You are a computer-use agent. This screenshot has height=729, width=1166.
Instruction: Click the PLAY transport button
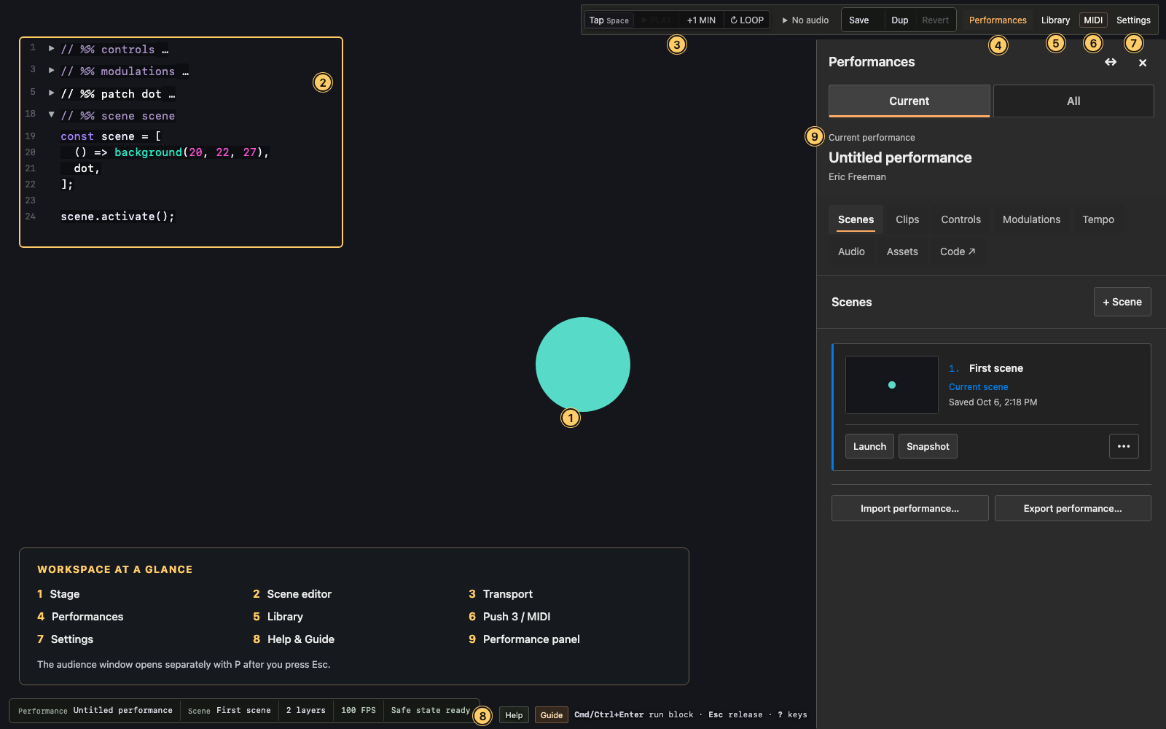tap(656, 20)
